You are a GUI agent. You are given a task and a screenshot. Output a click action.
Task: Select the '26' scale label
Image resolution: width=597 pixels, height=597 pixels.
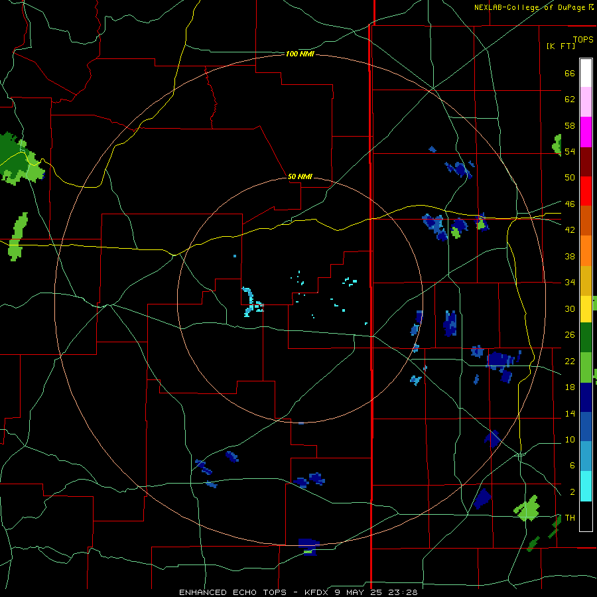click(x=570, y=335)
